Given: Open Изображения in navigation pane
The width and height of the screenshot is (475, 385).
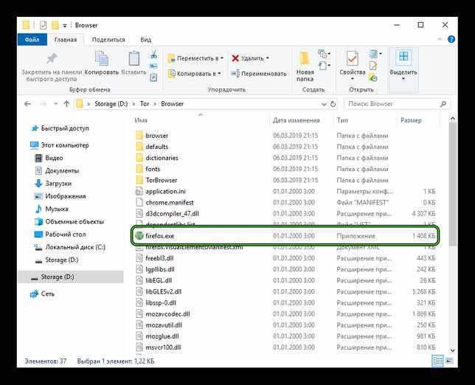Looking at the screenshot, I should tap(60, 196).
